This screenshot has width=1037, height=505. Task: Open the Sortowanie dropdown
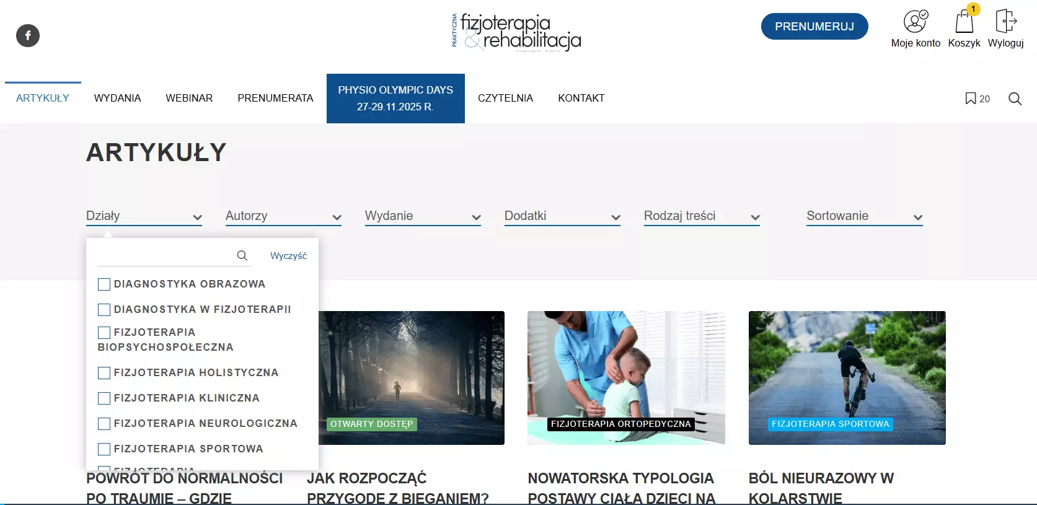point(865,216)
